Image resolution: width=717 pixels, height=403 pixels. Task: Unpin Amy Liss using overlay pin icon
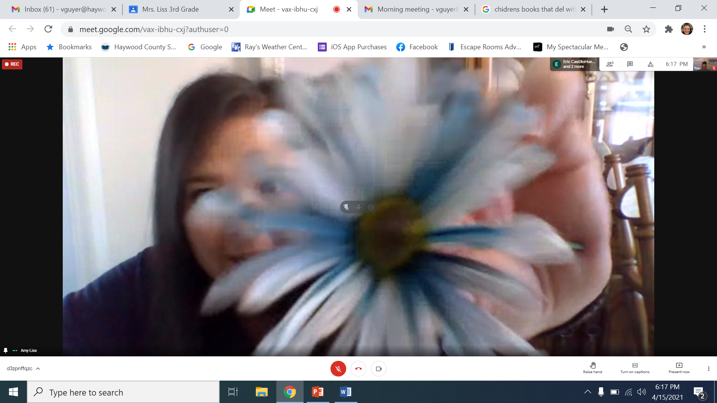(x=346, y=207)
